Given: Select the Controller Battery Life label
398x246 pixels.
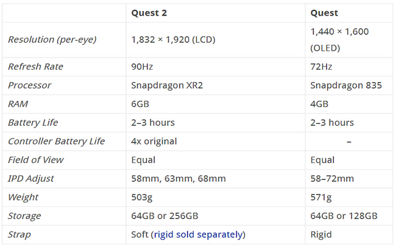Looking at the screenshot, I should coord(56,141).
